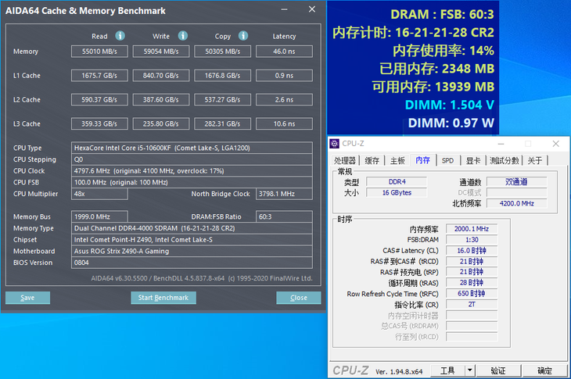Click tRFC value 650 时钟 in CPU-Z

(472, 294)
